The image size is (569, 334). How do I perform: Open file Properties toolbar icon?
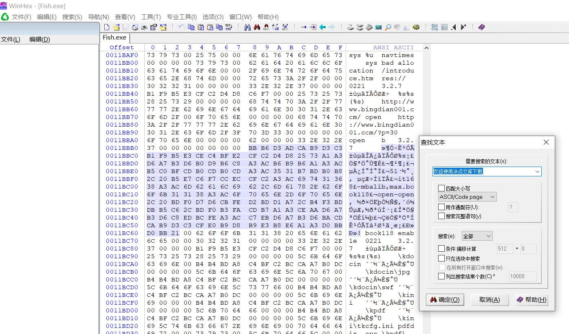coord(153,27)
